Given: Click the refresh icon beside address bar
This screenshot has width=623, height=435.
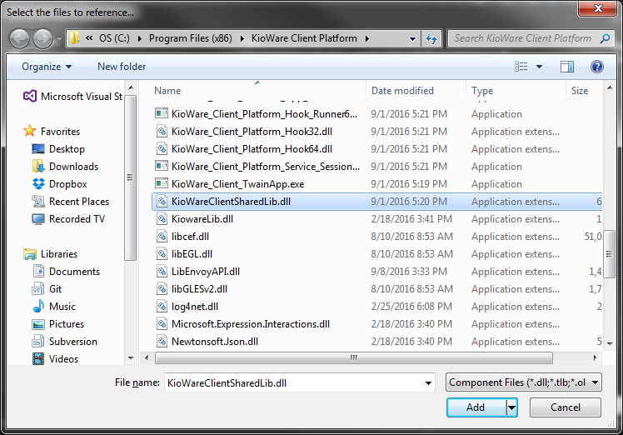Looking at the screenshot, I should [431, 38].
